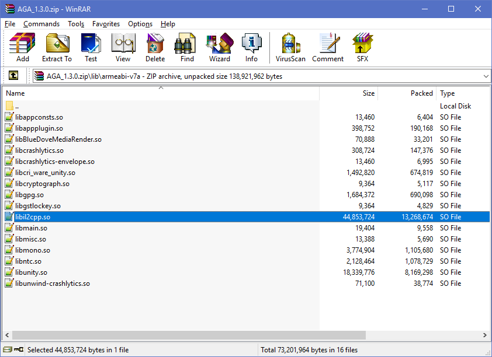The image size is (492, 357).
Task: Click the SFX toolbar icon
Action: pyautogui.click(x=362, y=47)
